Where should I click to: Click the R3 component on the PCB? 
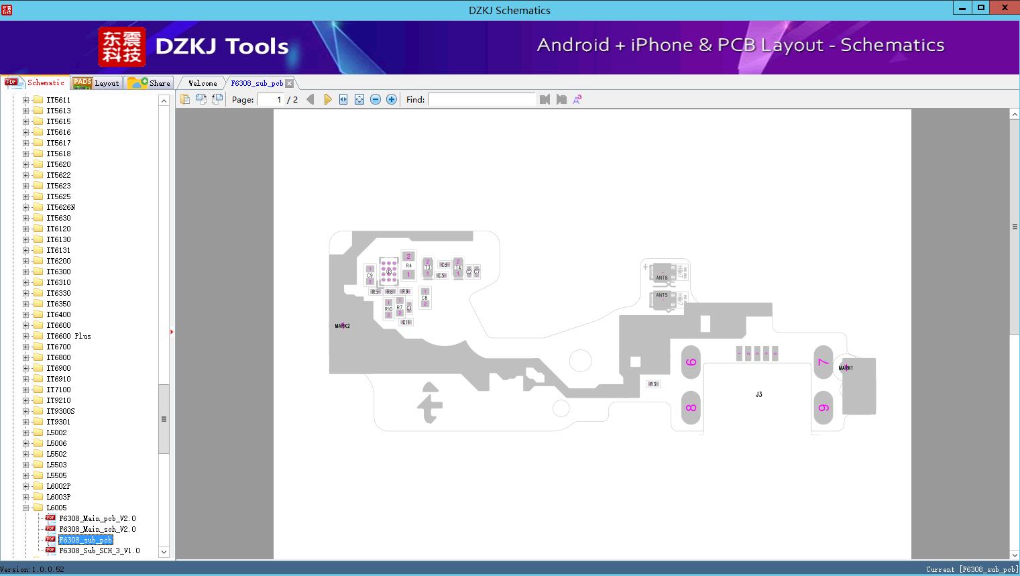click(653, 384)
